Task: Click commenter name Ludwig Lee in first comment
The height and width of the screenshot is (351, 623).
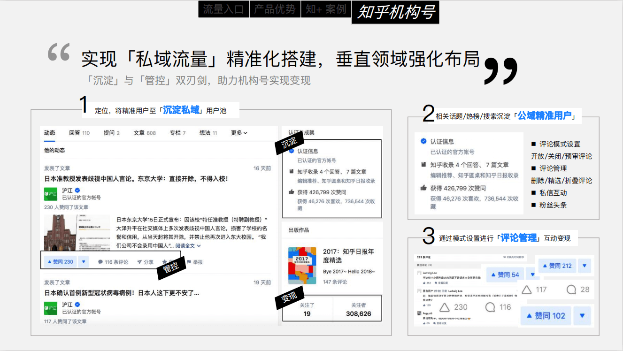Action: point(429,272)
